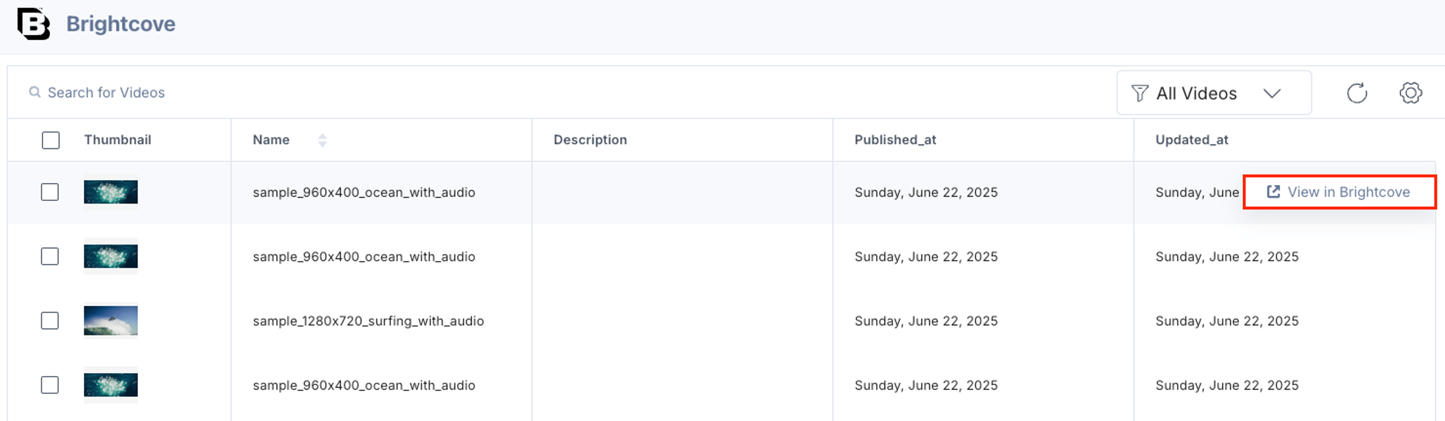1445x421 pixels.
Task: Click the surfing row published date
Action: (x=926, y=321)
